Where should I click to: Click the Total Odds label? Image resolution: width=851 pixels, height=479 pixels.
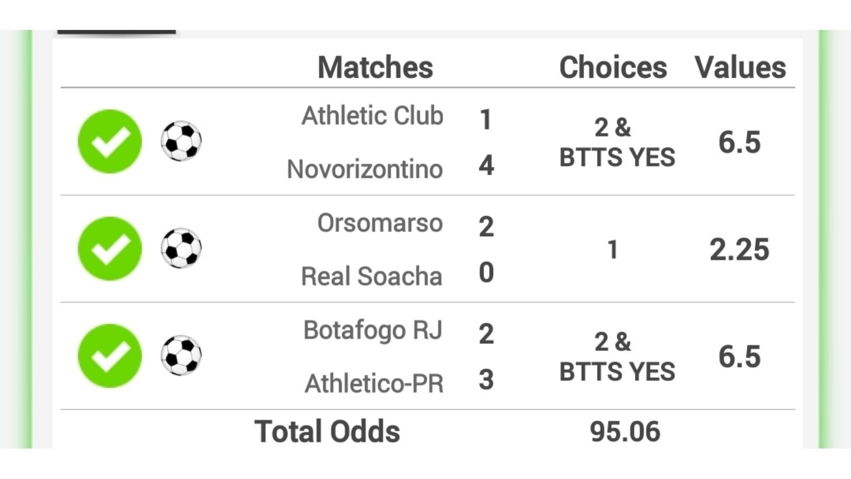coord(327,432)
